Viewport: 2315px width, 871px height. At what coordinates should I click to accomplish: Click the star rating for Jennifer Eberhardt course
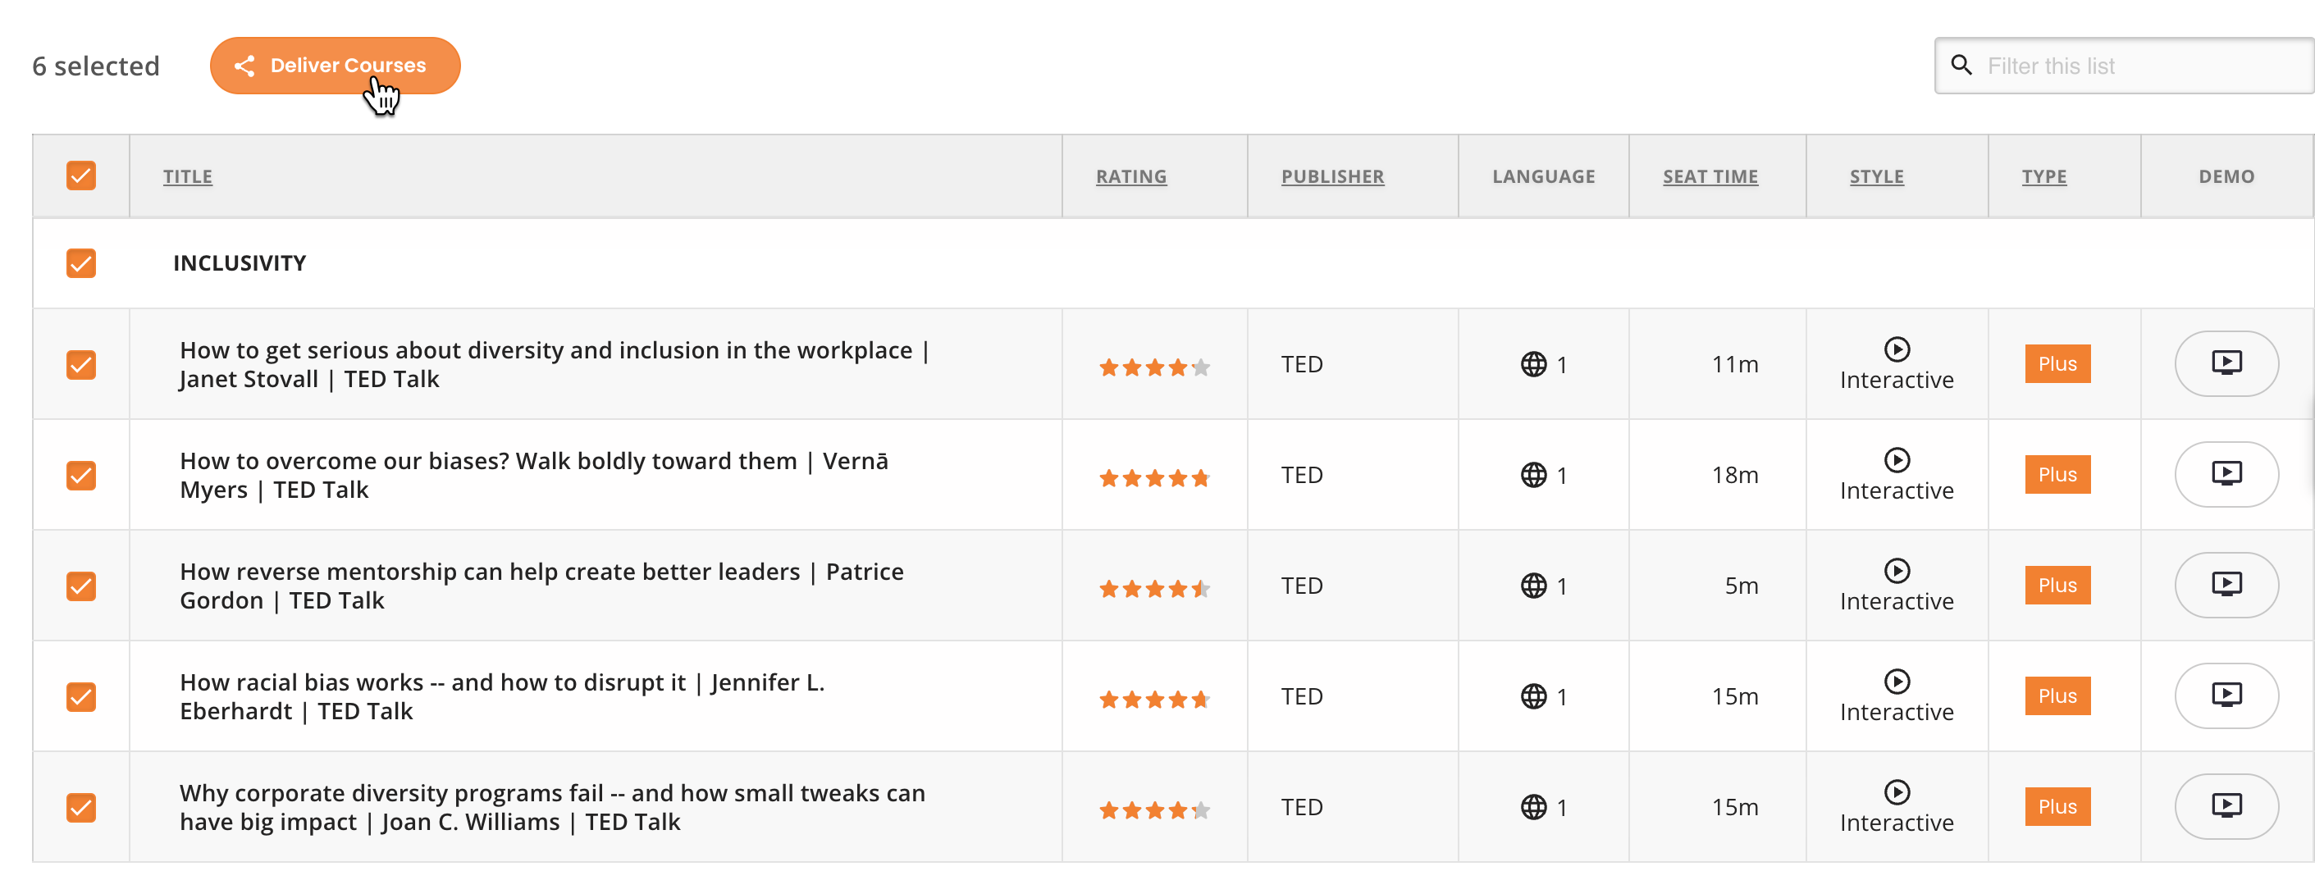click(1154, 699)
